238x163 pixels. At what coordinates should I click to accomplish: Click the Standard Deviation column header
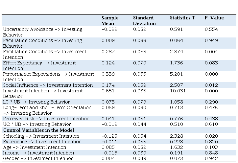click(x=144, y=20)
